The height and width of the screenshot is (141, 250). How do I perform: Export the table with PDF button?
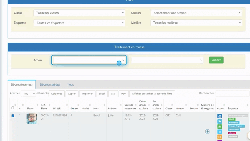tap(124, 94)
